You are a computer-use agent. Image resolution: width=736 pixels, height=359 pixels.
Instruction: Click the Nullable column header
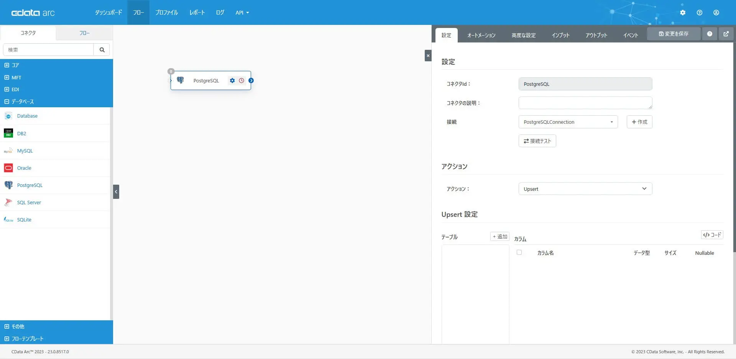click(x=705, y=253)
